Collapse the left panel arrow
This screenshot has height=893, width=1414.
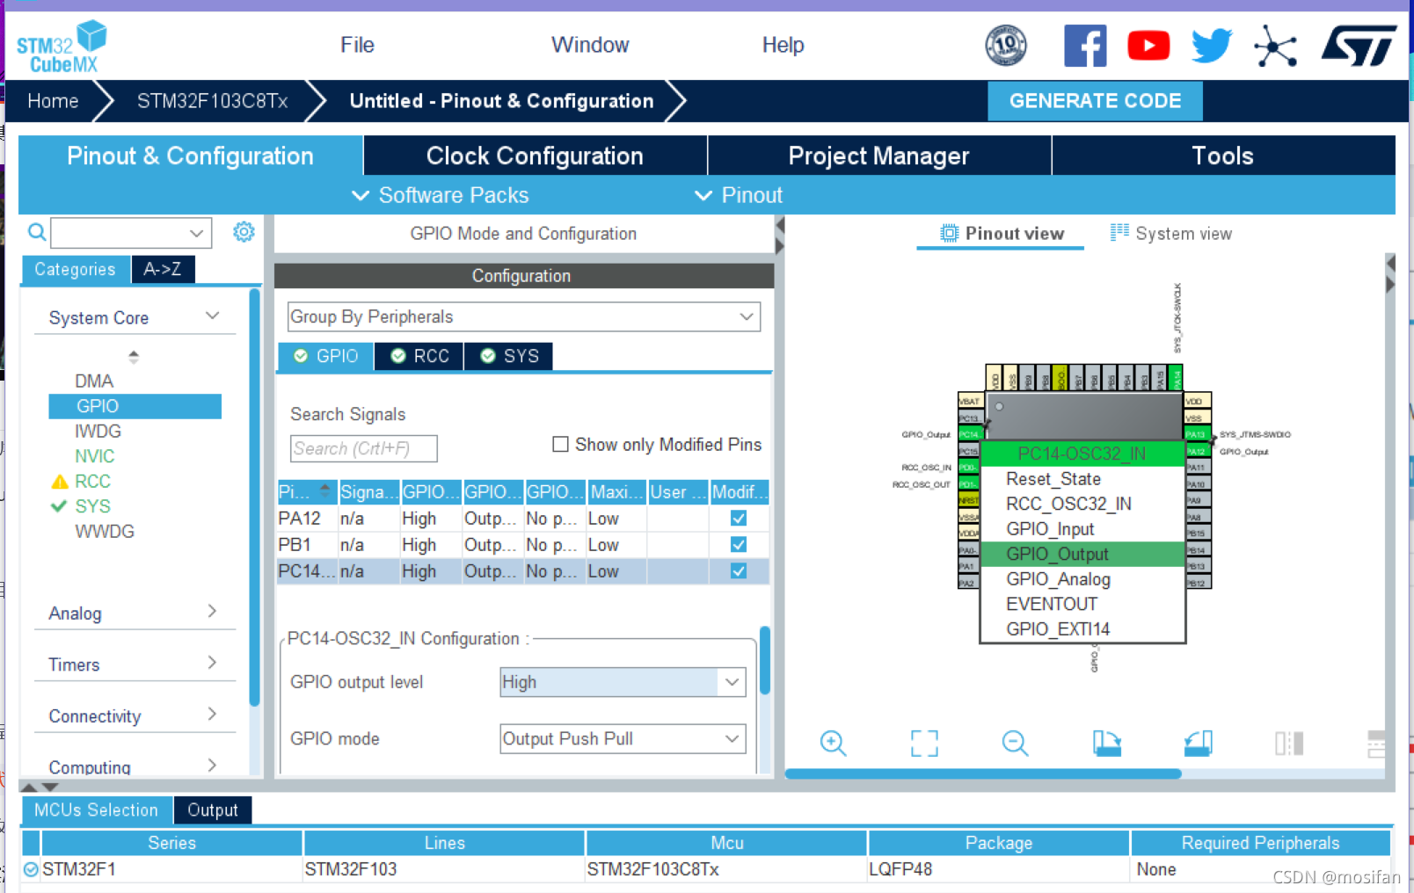[x=779, y=226]
